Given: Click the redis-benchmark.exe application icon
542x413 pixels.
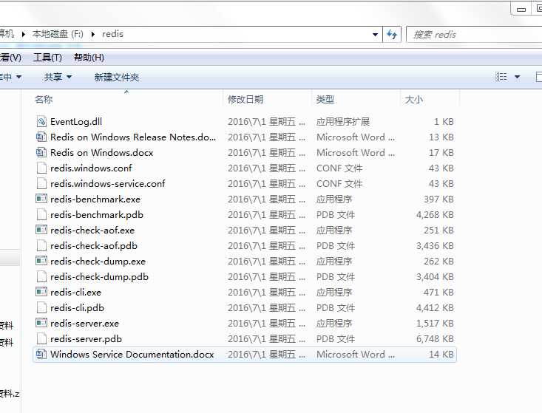Looking at the screenshot, I should click(x=41, y=199).
